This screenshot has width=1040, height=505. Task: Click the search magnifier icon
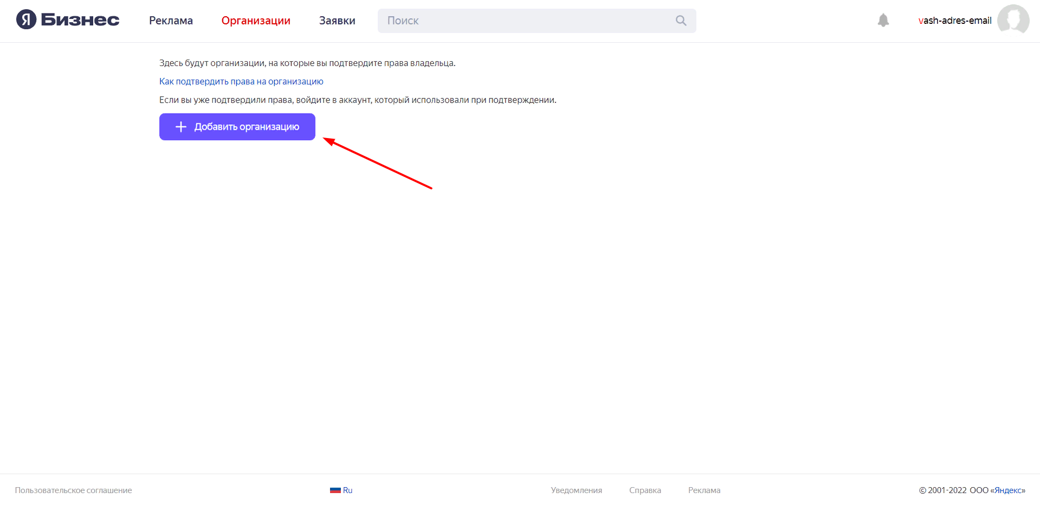(681, 21)
